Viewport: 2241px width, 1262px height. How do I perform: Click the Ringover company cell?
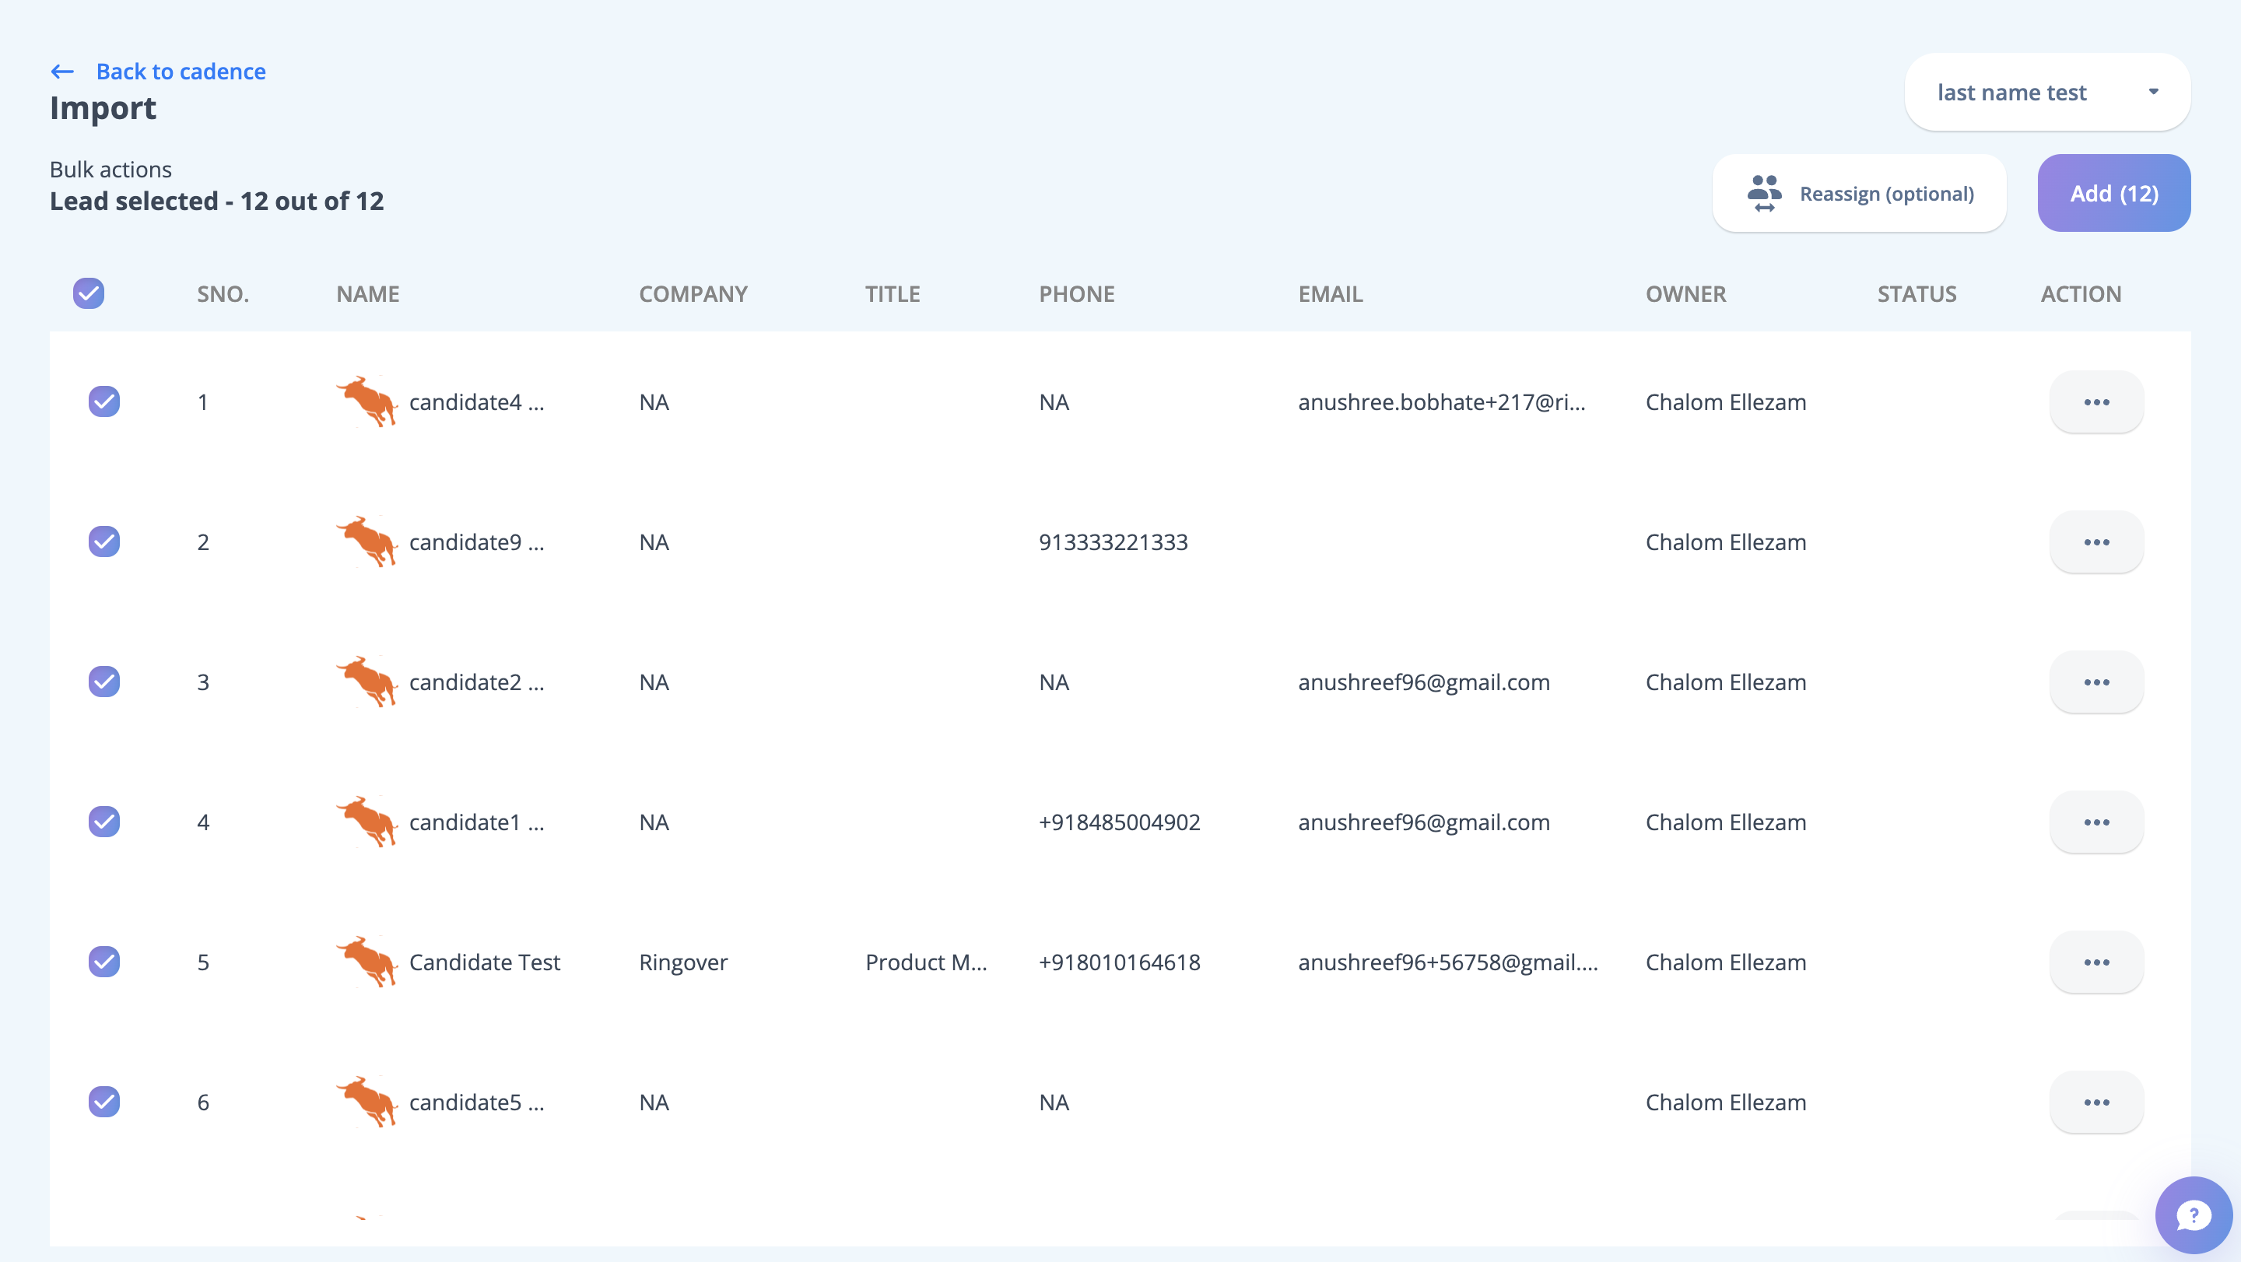point(683,962)
